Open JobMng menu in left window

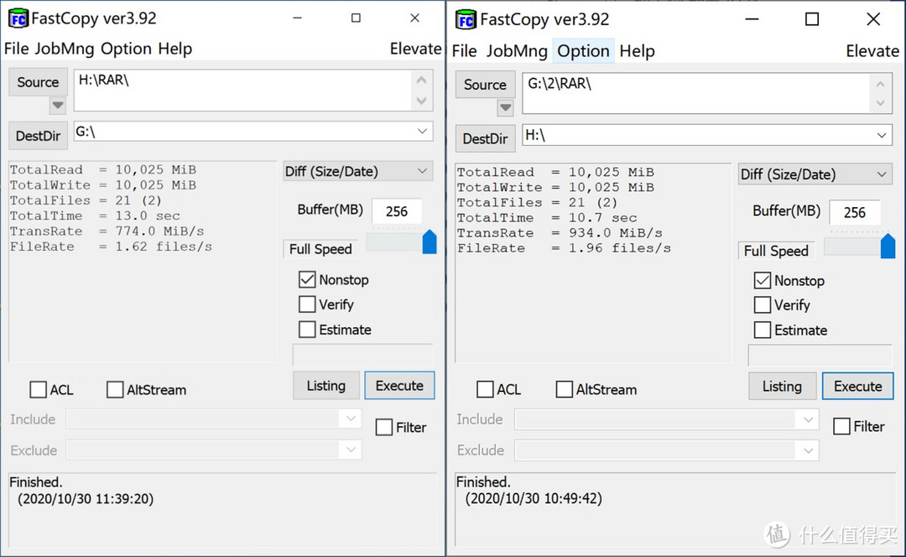pos(64,49)
